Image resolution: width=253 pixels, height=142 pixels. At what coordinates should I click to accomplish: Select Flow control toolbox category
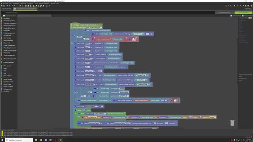pos(7,66)
